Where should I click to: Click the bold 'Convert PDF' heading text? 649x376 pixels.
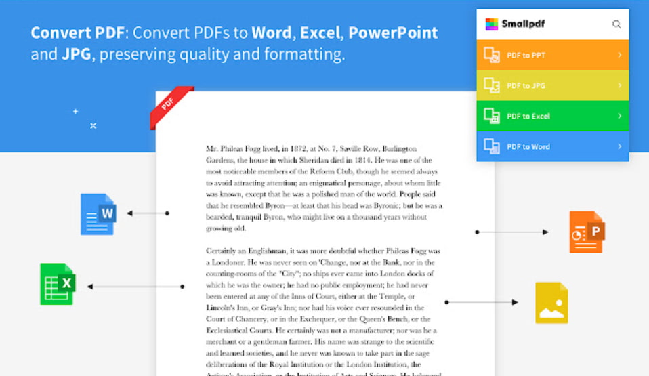(x=77, y=33)
